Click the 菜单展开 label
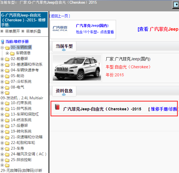The height and width of the screenshot is (173, 179). 12,31
